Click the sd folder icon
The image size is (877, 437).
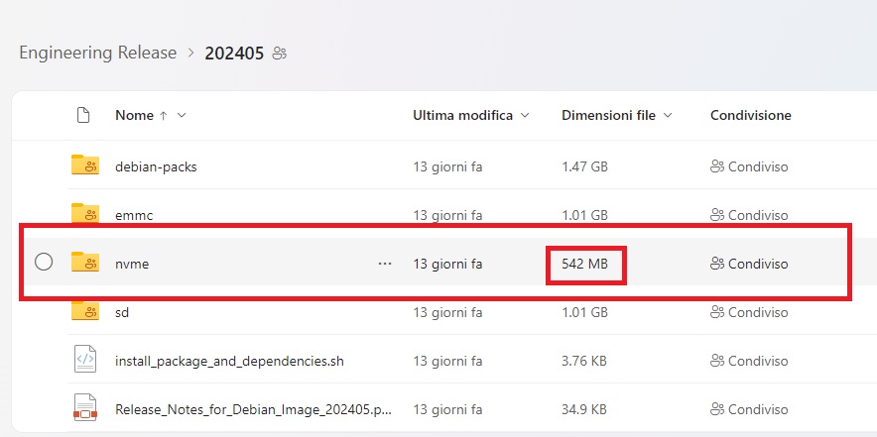tap(85, 311)
